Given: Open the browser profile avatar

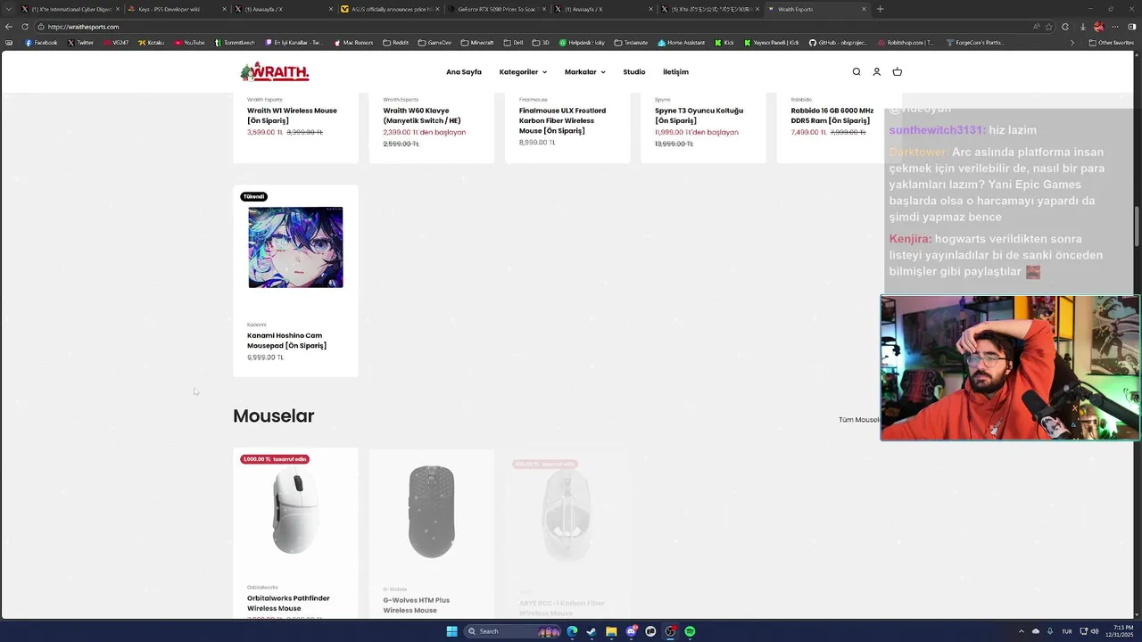Looking at the screenshot, I should tap(1098, 27).
